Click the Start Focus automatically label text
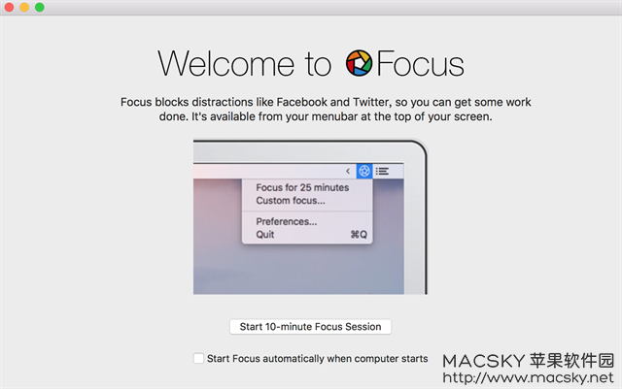622x389 pixels. tap(318, 359)
